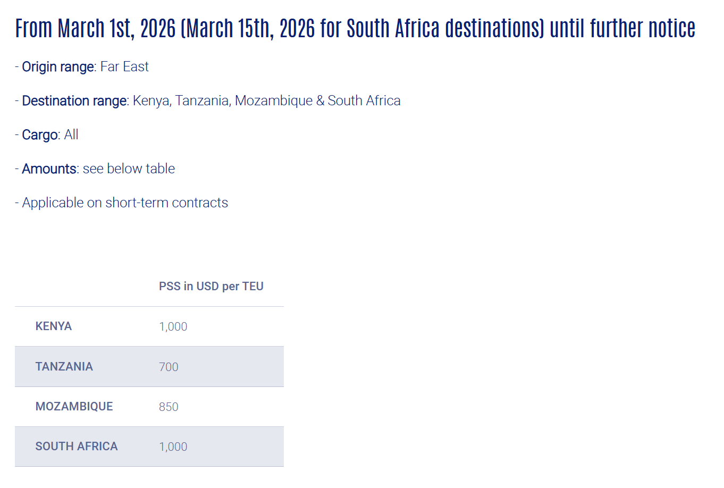Click 'All' next to the Cargo label
The height and width of the screenshot is (488, 724).
pos(71,135)
